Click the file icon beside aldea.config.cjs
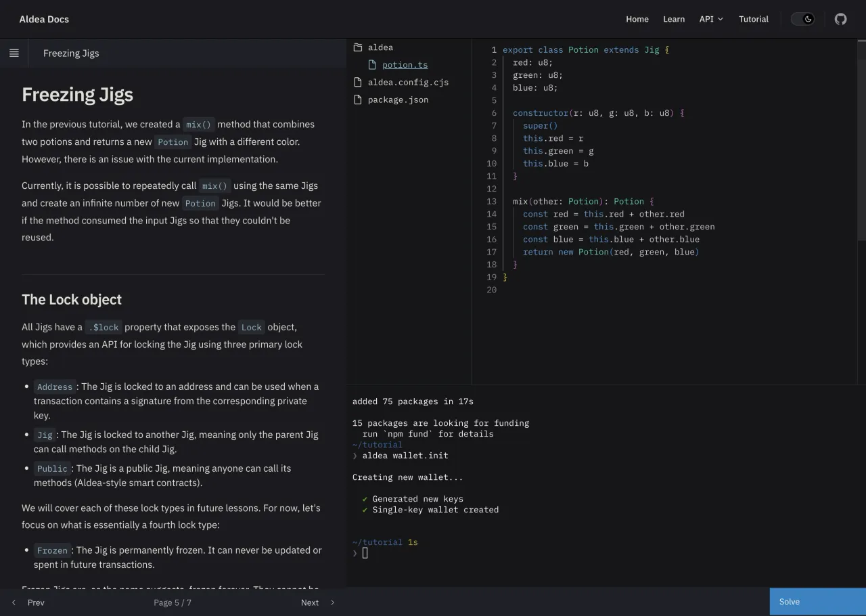The height and width of the screenshot is (616, 866). [x=357, y=82]
